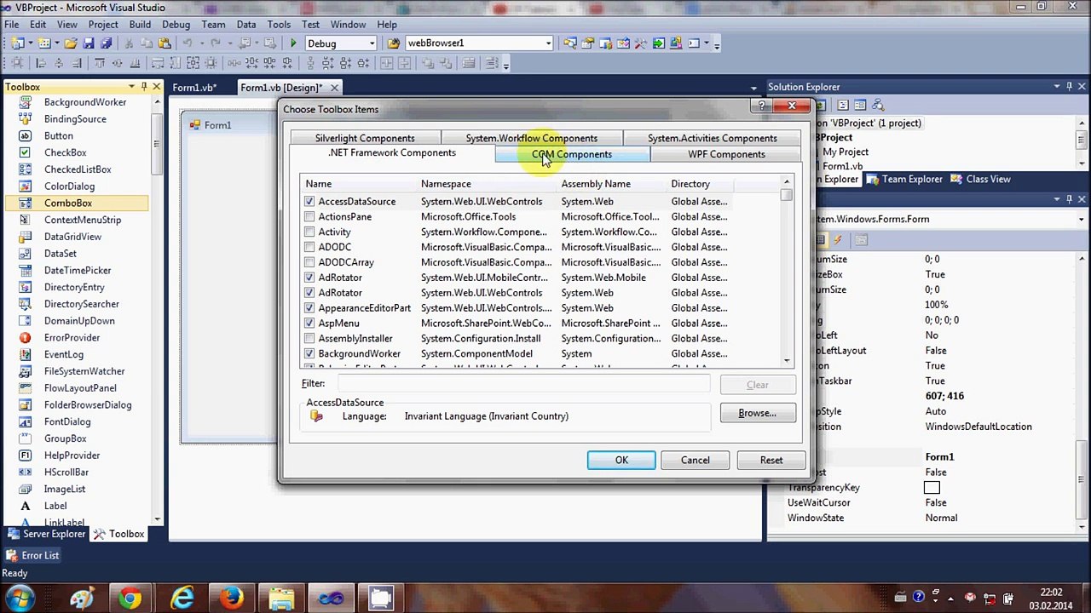Click the dialog's help question-mark button
This screenshot has height=613, width=1091.
762,106
